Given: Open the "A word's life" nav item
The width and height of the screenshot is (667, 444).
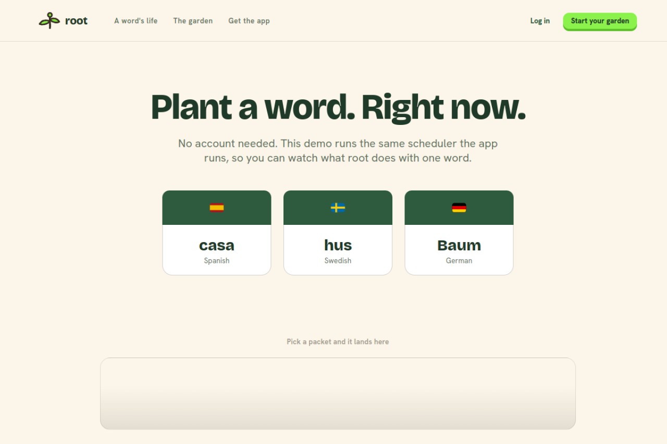Looking at the screenshot, I should tap(136, 21).
